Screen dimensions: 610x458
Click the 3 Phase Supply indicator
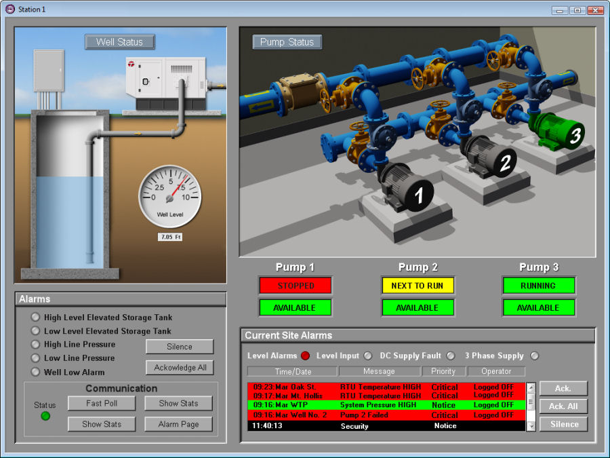535,356
